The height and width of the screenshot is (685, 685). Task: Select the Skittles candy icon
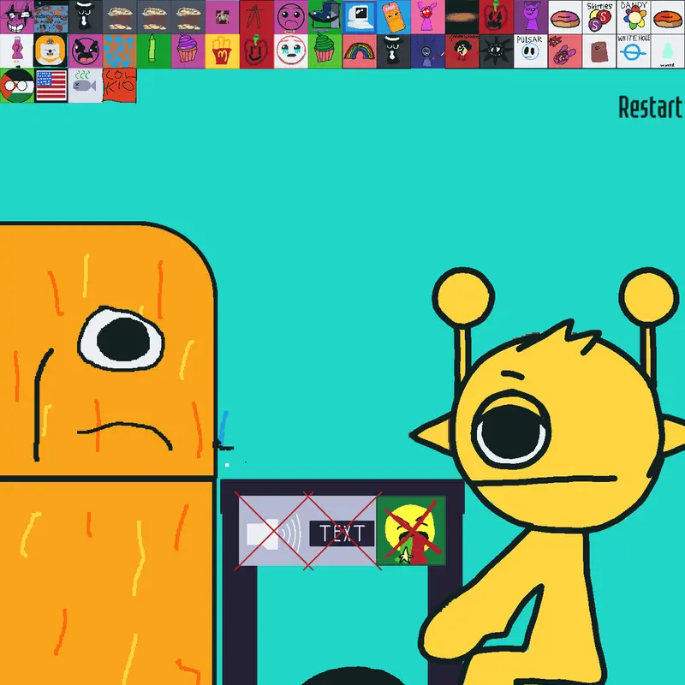599,17
